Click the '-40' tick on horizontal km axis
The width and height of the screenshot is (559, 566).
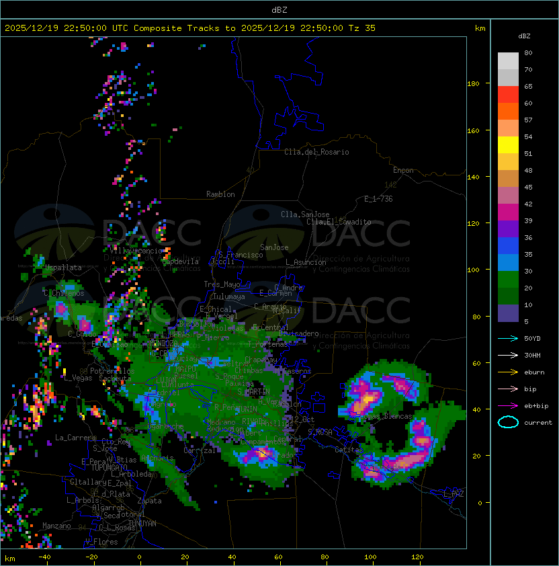(x=44, y=557)
